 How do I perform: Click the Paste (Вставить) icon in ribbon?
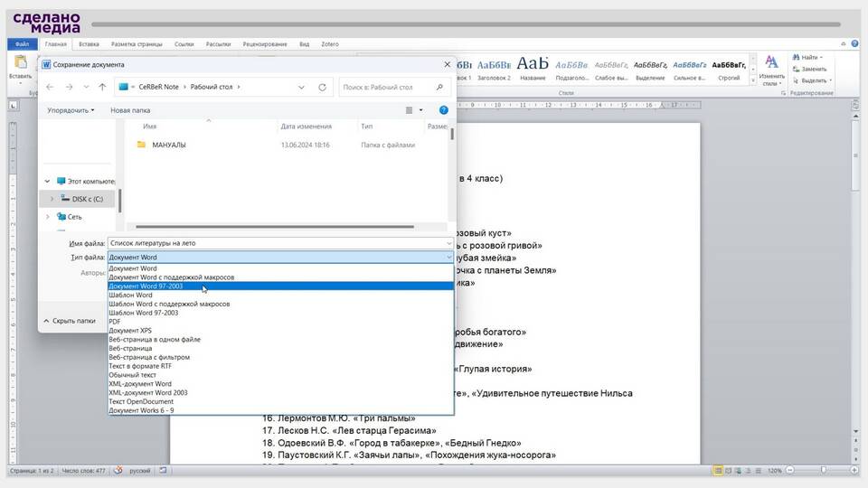click(20, 65)
